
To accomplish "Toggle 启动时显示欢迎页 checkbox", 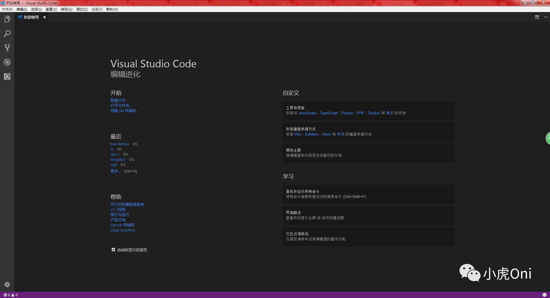I will tap(113, 250).
